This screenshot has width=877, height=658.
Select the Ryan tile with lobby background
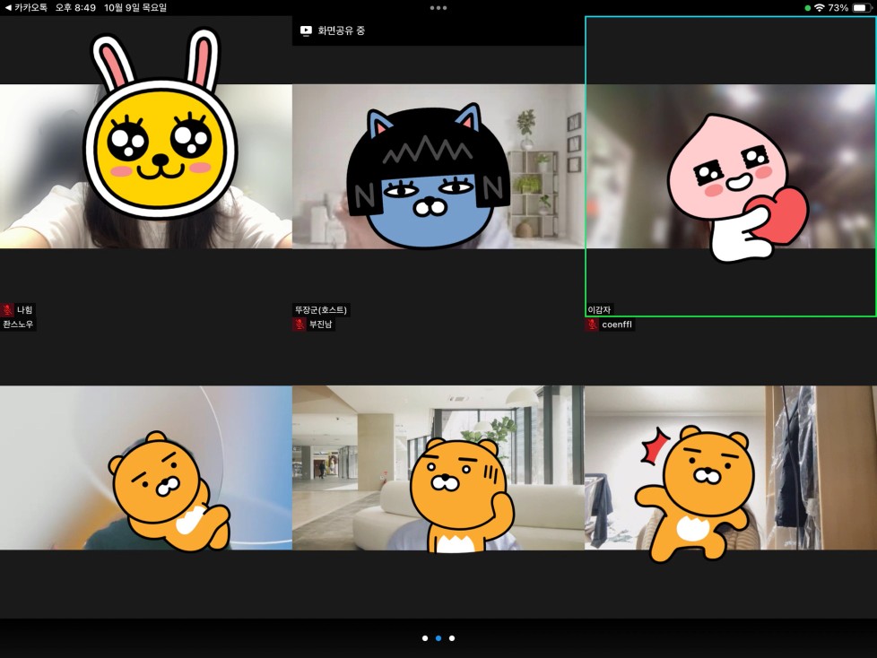(438, 467)
